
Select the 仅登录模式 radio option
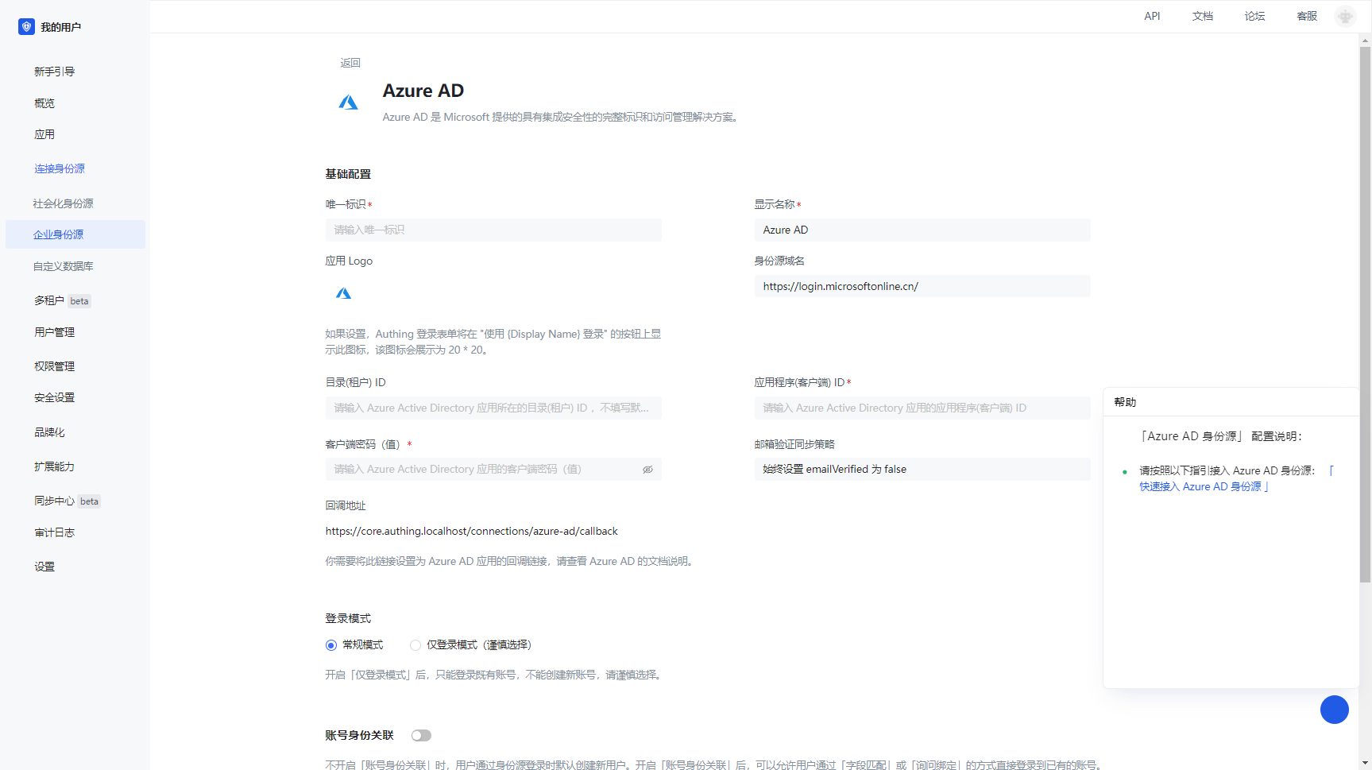[415, 645]
